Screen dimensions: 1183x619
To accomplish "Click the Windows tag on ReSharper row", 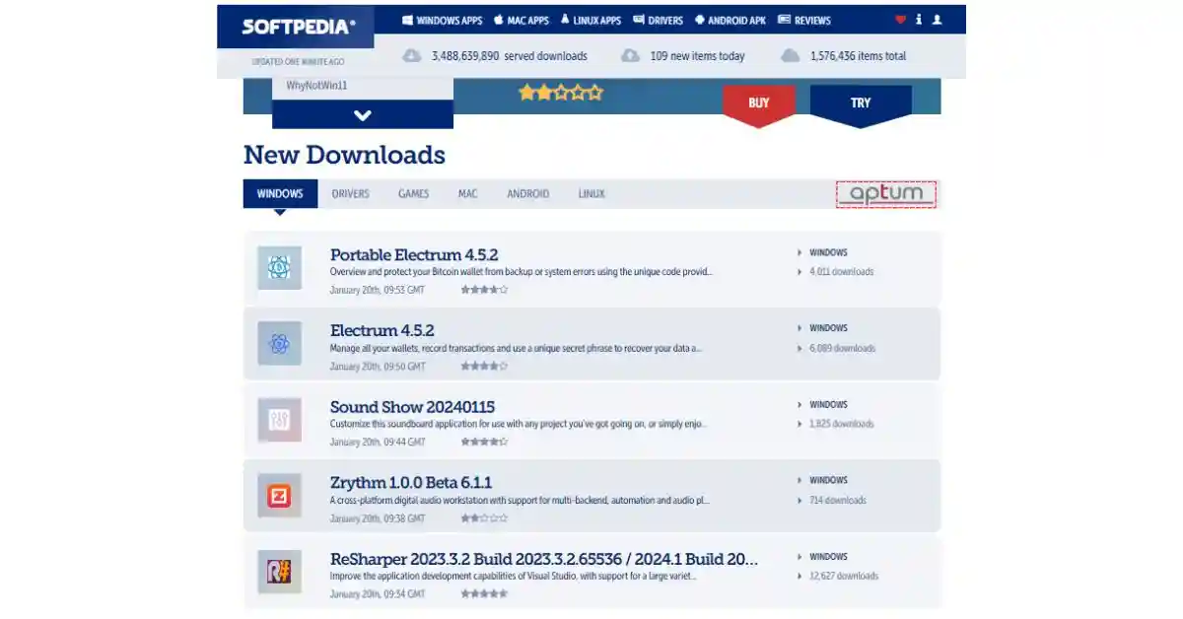I will [828, 557].
